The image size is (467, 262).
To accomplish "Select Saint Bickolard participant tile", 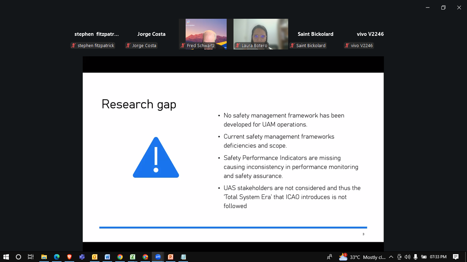I will pos(316,34).
